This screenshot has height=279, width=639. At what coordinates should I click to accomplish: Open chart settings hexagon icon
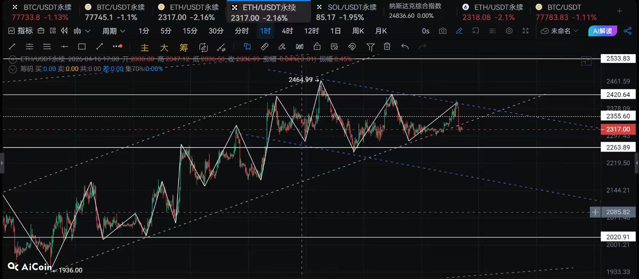point(509,31)
